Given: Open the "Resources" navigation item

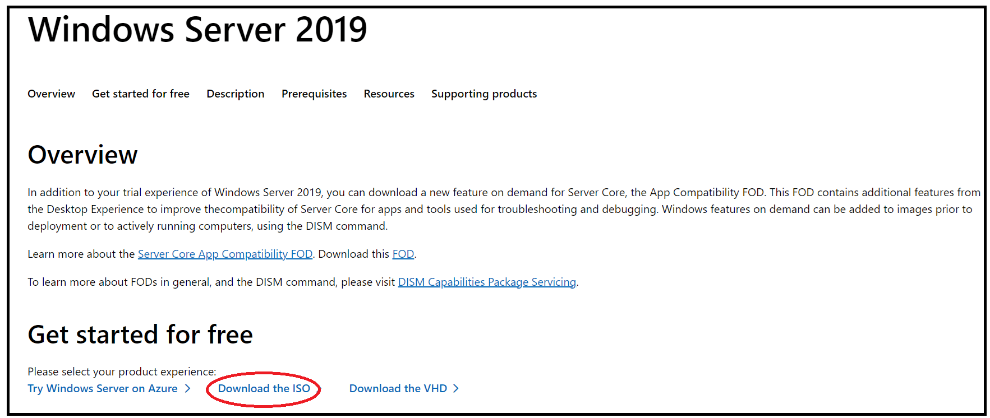Looking at the screenshot, I should point(389,94).
